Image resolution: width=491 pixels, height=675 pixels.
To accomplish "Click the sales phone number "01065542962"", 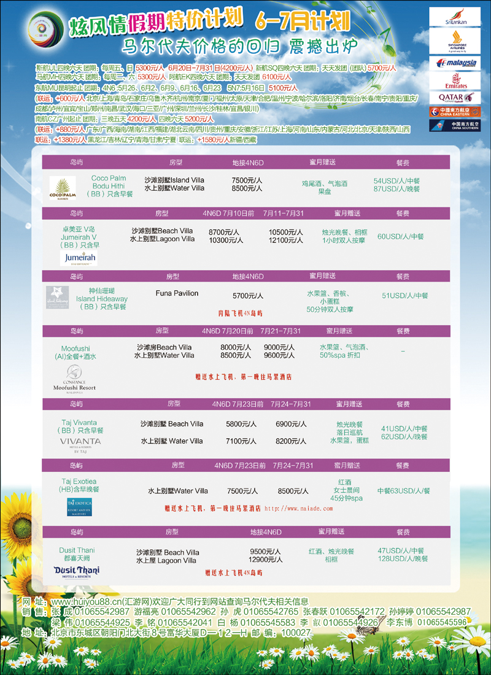I will 190,612.
